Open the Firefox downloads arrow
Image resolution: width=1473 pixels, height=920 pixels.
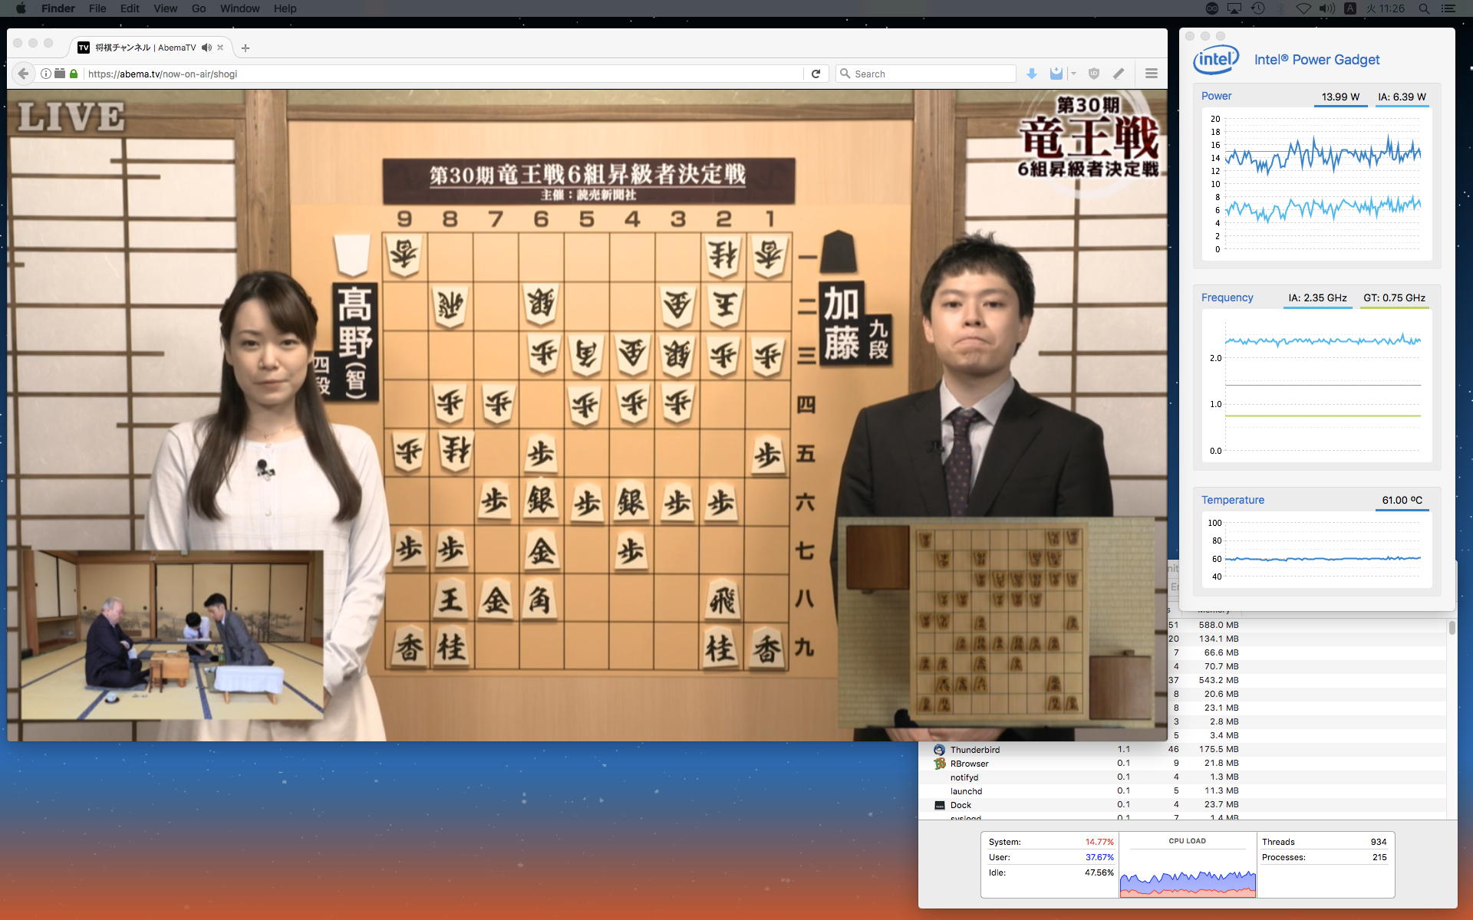pyautogui.click(x=1032, y=74)
